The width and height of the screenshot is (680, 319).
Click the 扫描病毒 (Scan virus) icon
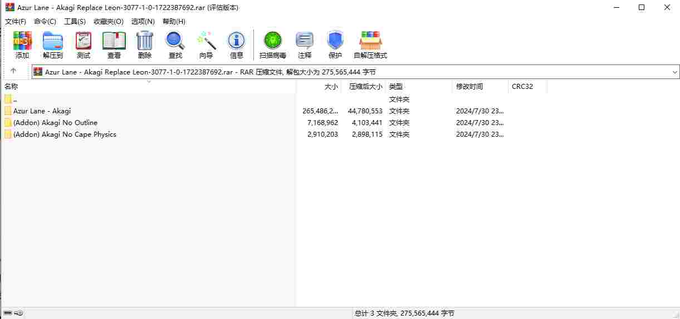(273, 41)
